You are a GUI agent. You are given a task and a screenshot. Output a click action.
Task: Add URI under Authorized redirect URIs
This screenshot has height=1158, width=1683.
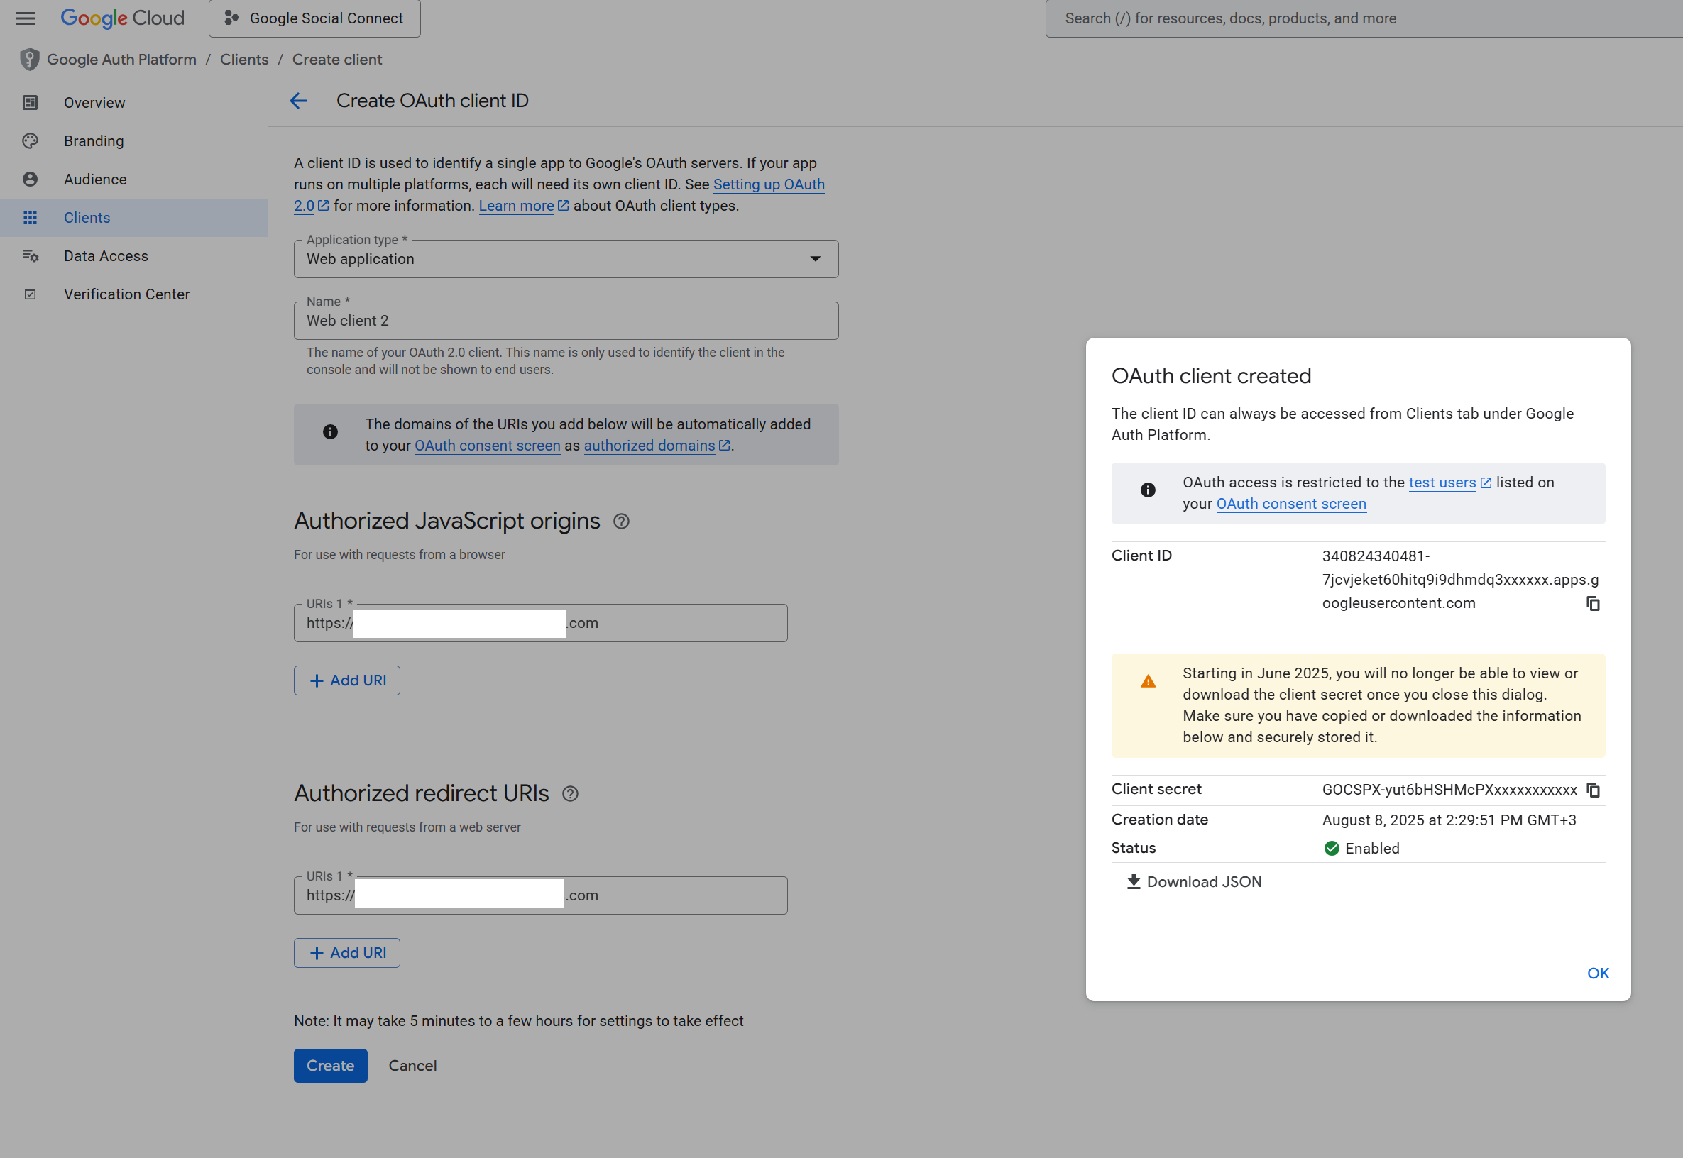347,953
